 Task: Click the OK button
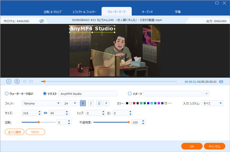pos(192,146)
